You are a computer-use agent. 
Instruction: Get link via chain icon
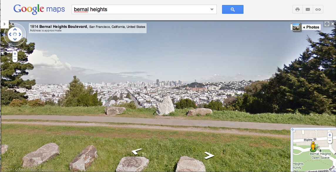pos(318,9)
